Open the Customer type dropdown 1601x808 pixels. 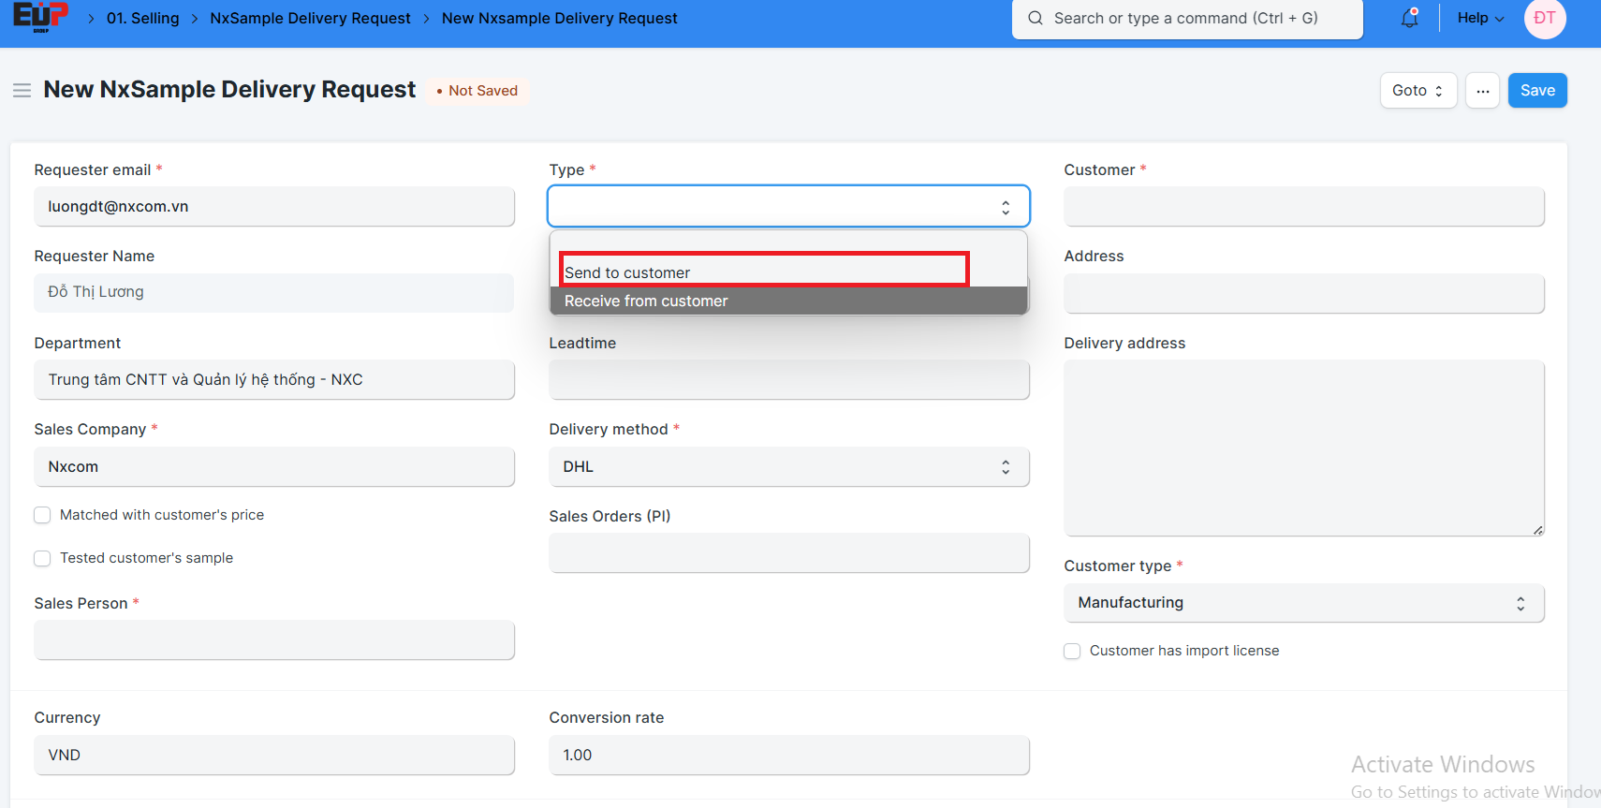[x=1303, y=603]
